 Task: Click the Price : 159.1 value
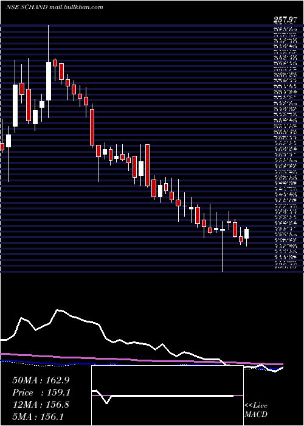click(41, 393)
